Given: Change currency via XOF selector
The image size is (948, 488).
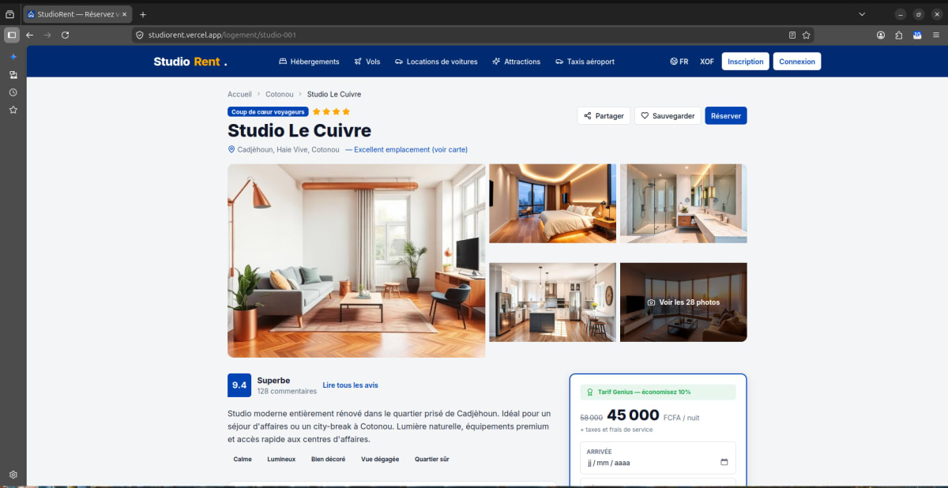Looking at the screenshot, I should coord(707,62).
